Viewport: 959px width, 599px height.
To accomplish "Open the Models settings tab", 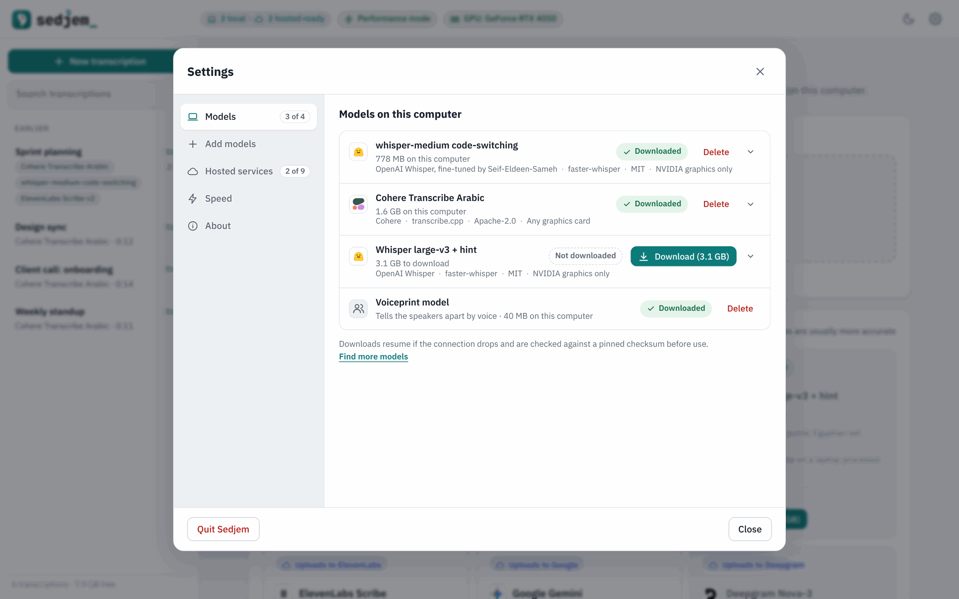I will tap(249, 117).
